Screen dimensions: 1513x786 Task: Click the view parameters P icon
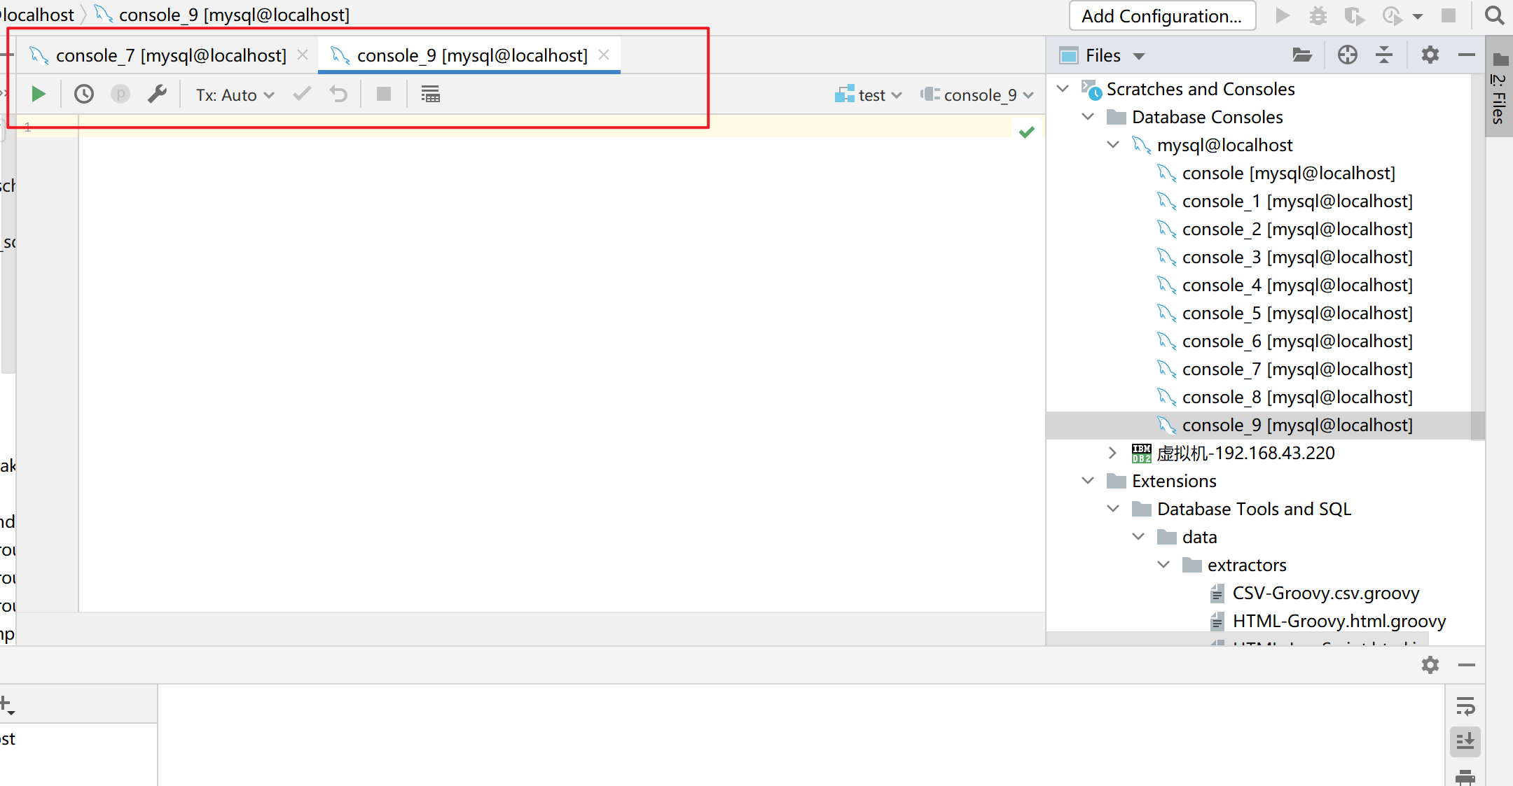pyautogui.click(x=120, y=94)
